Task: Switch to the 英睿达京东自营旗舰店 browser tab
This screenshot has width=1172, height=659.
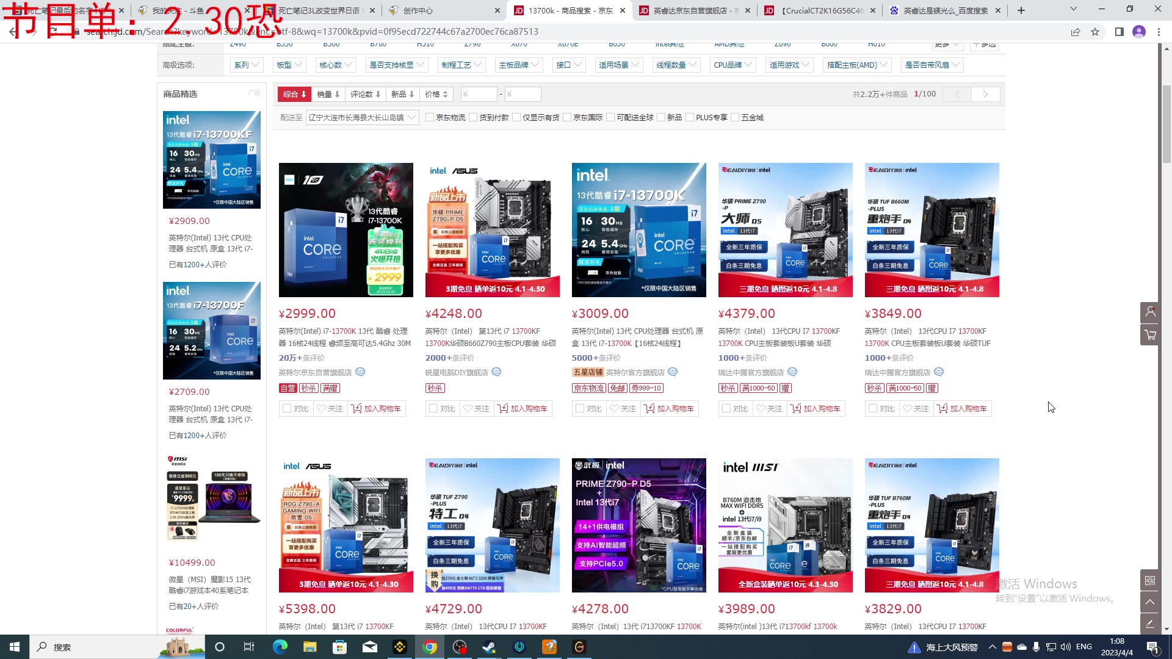Action: [694, 10]
